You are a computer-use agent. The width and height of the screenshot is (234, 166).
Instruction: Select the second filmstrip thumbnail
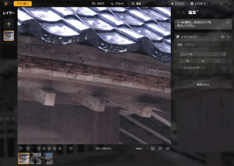pyautogui.click(x=36, y=159)
